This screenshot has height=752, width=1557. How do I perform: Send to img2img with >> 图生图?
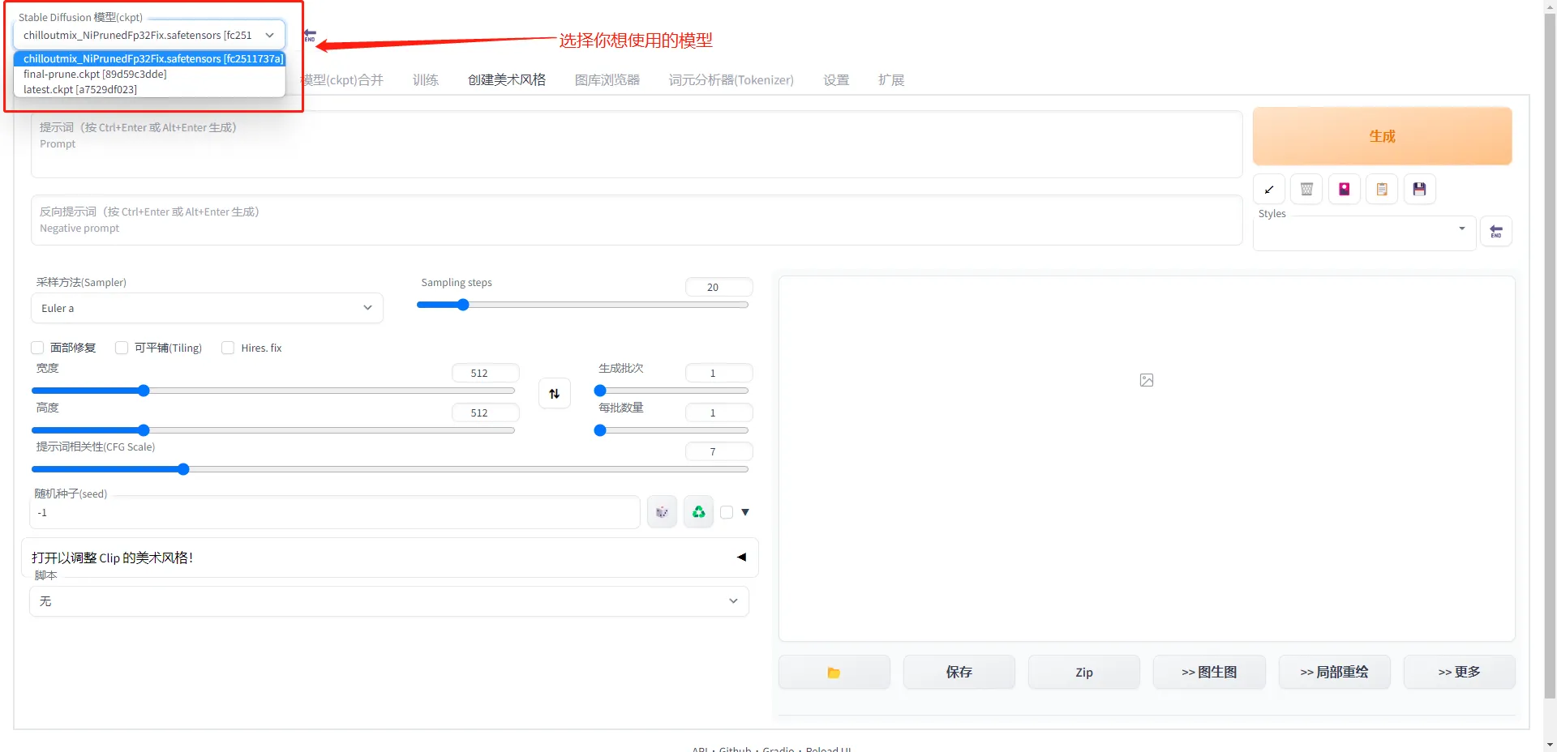[1209, 673]
